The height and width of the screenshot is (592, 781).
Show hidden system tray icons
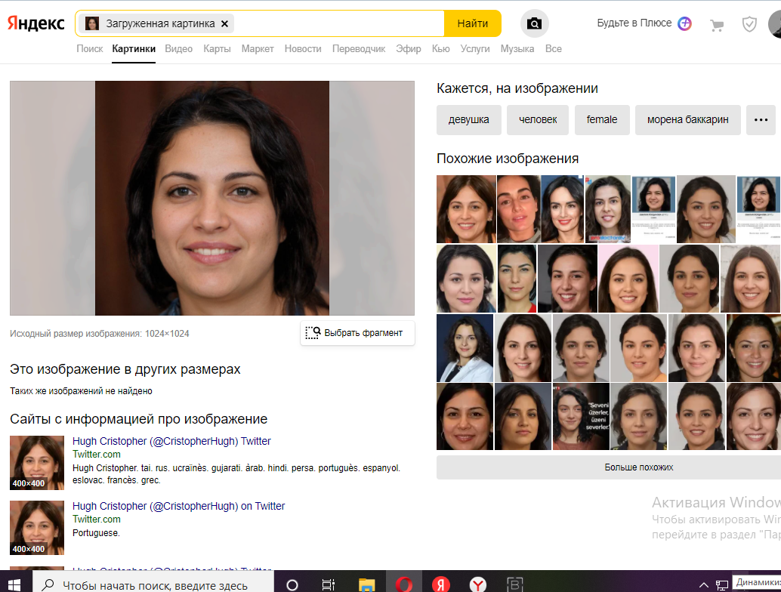(x=703, y=584)
